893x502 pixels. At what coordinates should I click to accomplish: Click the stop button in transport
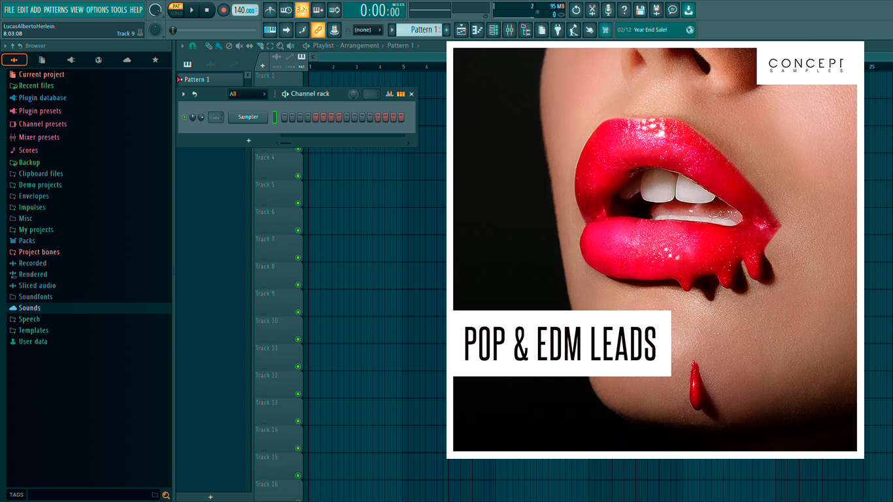(x=207, y=10)
